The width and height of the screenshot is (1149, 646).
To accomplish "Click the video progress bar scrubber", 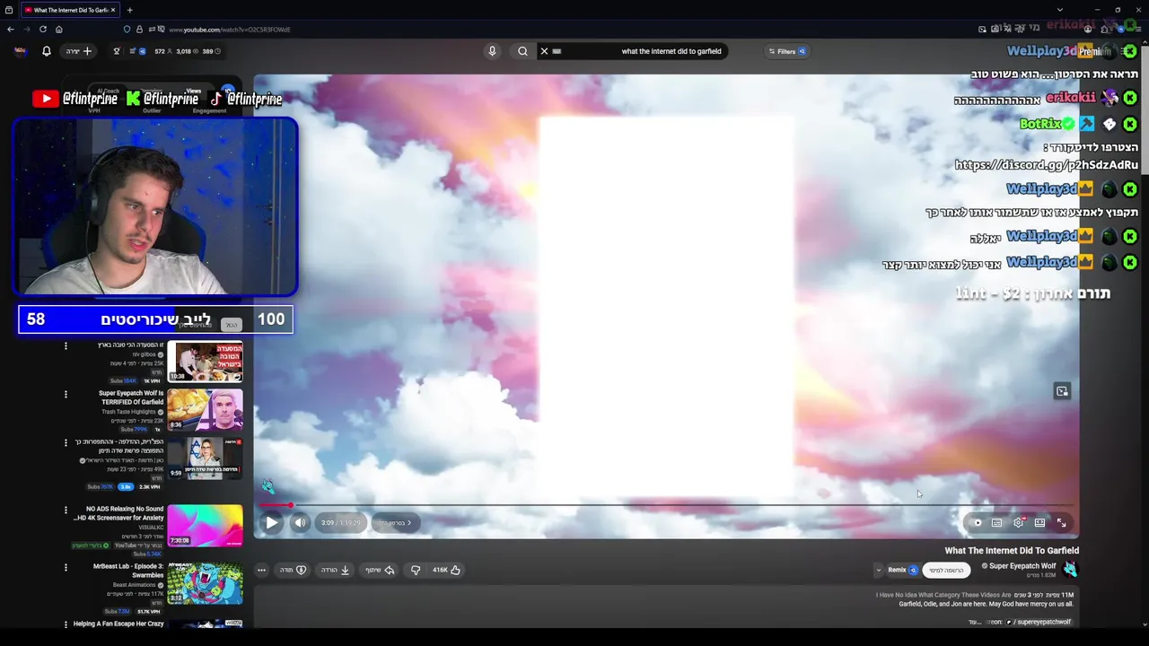I will click(x=290, y=505).
